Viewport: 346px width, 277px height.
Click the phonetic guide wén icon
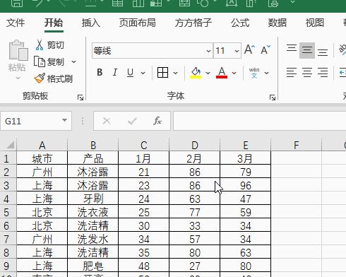[254, 73]
